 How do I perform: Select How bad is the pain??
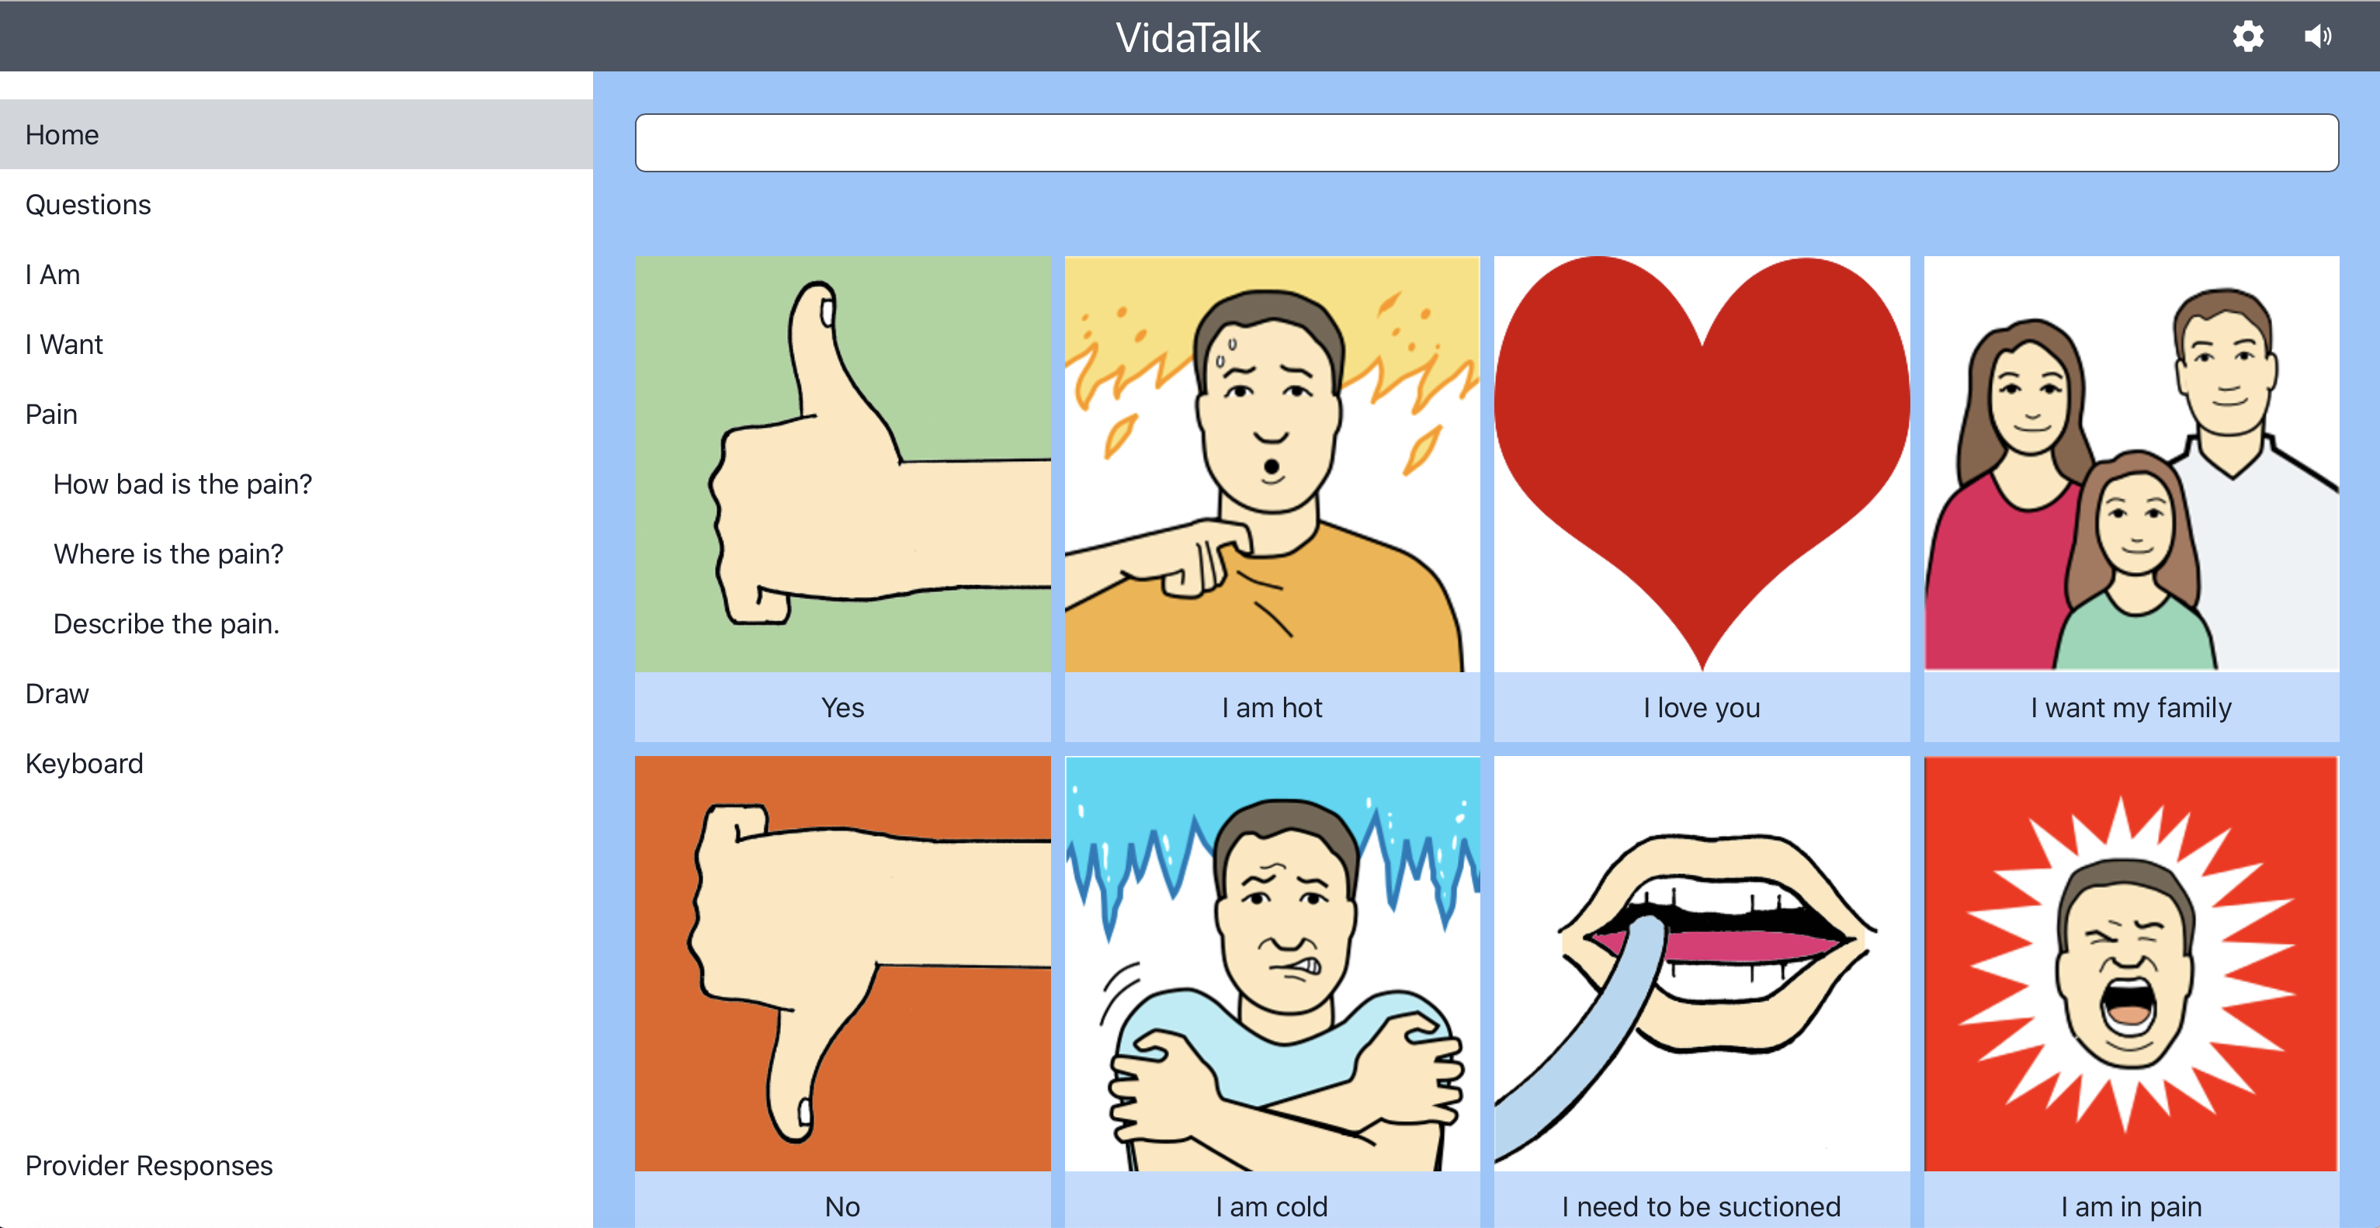click(183, 484)
